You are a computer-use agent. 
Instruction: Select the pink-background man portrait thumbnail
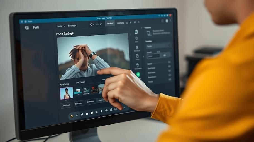click(x=66, y=93)
